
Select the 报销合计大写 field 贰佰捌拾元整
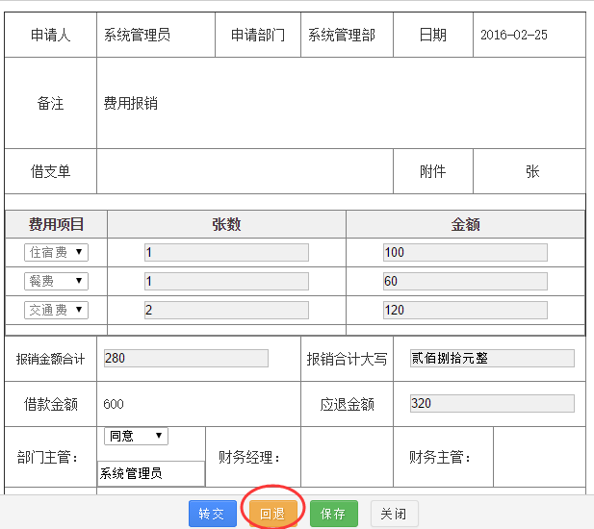[x=492, y=358]
